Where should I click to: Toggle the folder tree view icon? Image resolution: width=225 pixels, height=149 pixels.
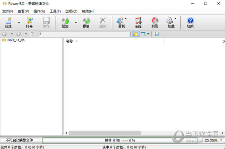pos(135,34)
